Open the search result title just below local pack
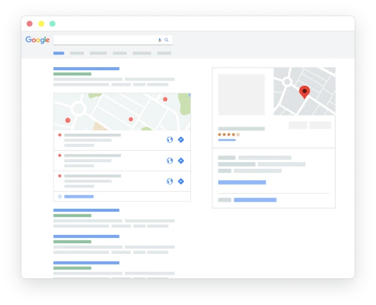Image resolution: width=376 pixels, height=305 pixels. [86, 210]
